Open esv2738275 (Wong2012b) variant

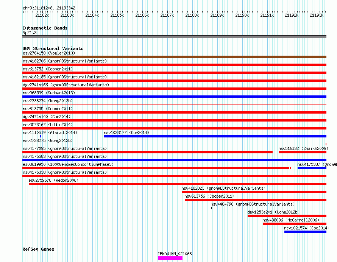(48, 140)
